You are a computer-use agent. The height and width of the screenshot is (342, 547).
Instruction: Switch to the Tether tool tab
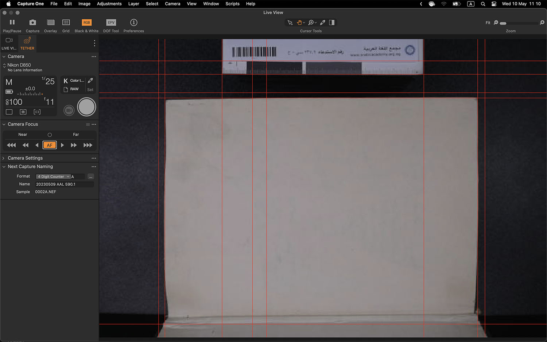point(27,43)
